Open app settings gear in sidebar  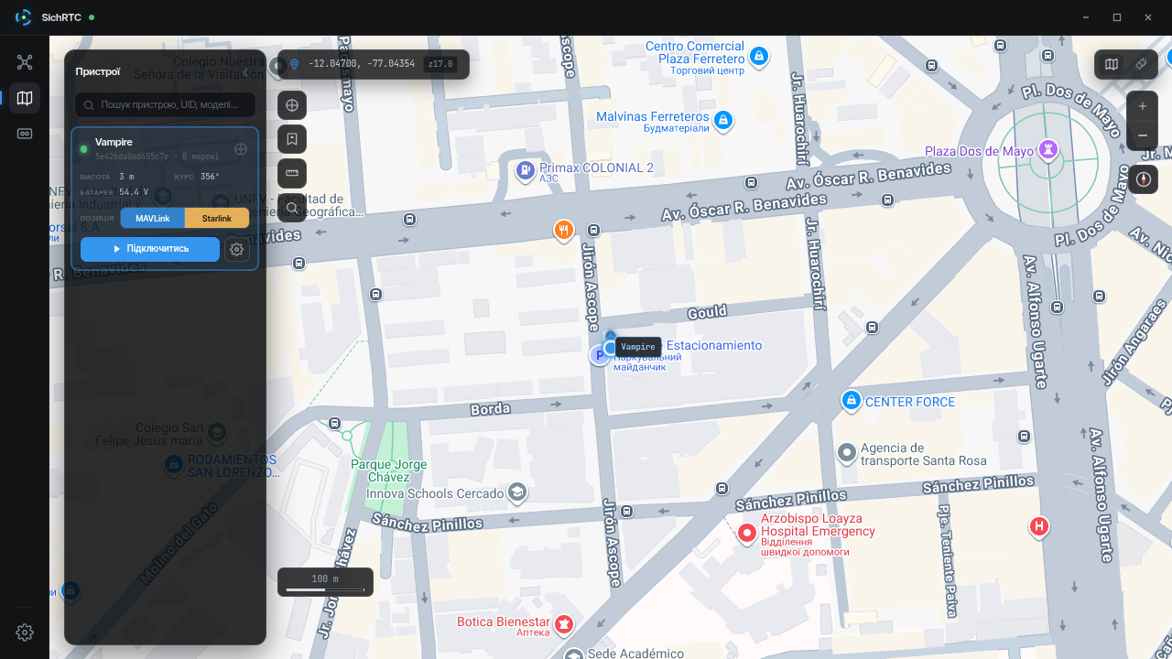point(25,632)
